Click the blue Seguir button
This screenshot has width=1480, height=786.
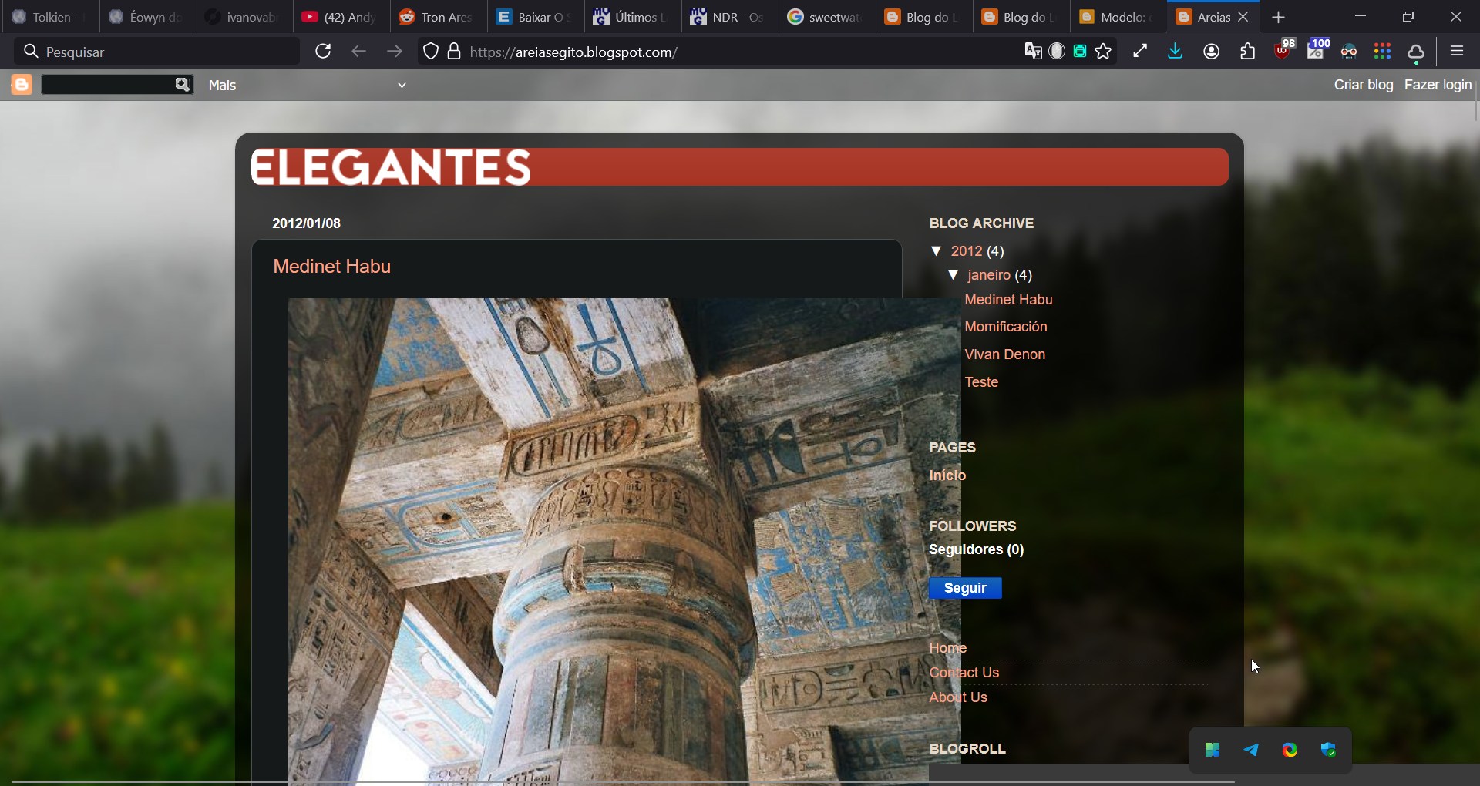(x=965, y=588)
